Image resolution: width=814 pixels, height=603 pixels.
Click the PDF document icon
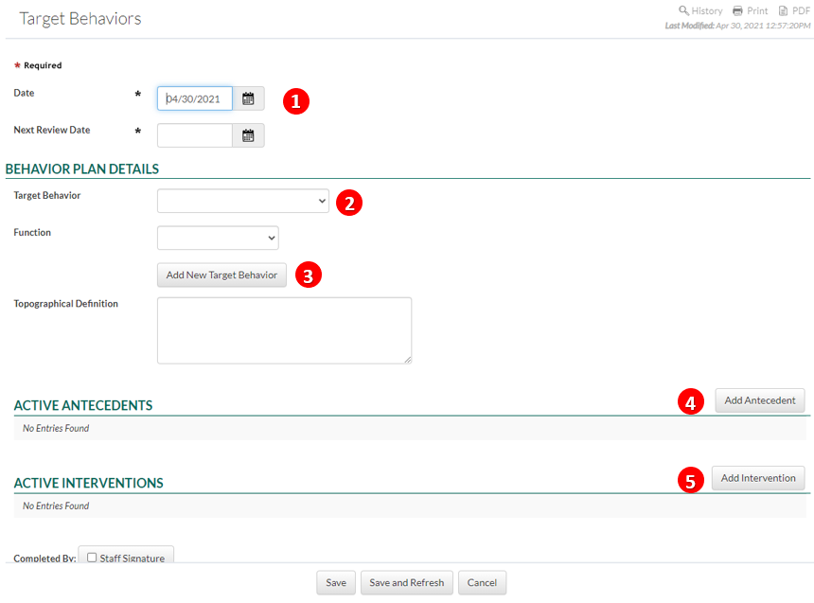(x=783, y=10)
